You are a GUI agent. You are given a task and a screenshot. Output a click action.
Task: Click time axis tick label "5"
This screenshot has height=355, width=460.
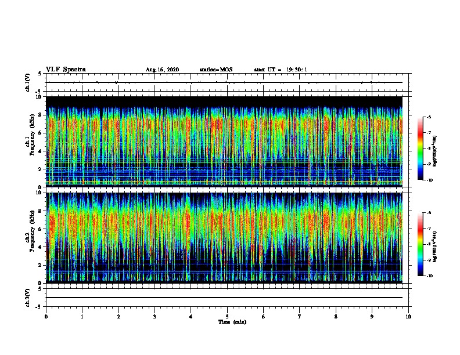(x=227, y=317)
